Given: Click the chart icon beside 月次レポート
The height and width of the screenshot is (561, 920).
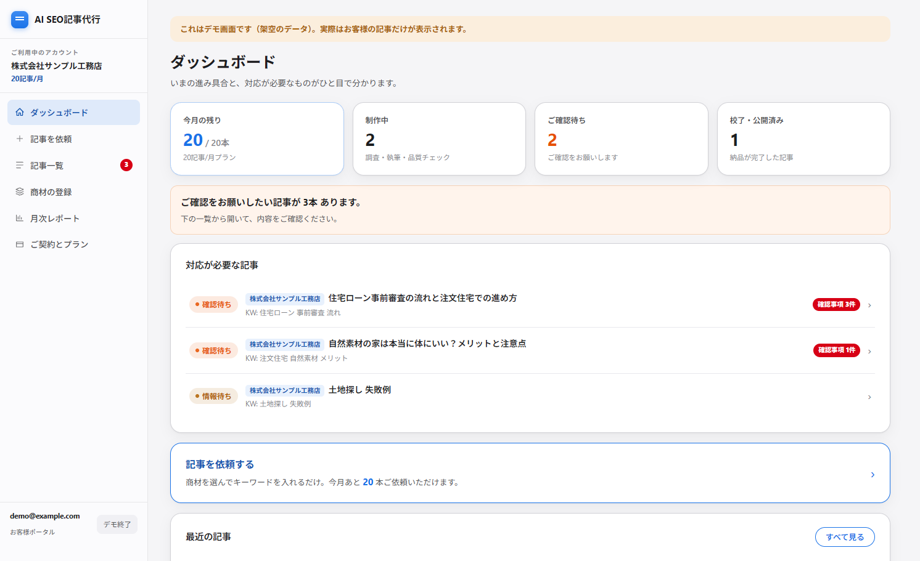Looking at the screenshot, I should click(x=20, y=218).
